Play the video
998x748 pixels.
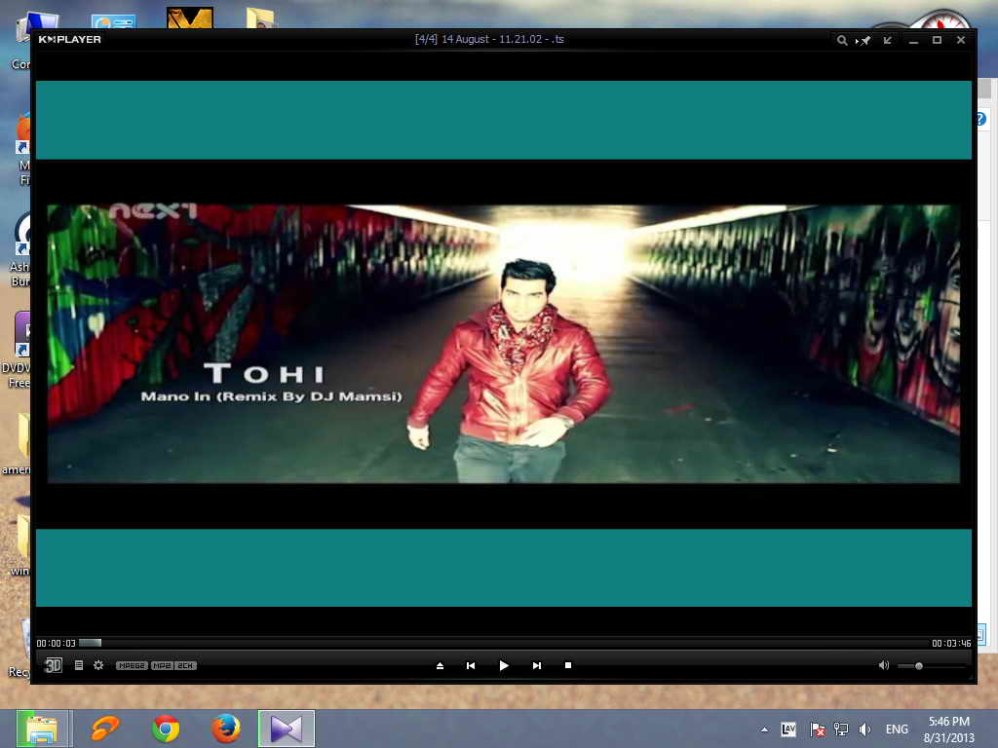504,665
